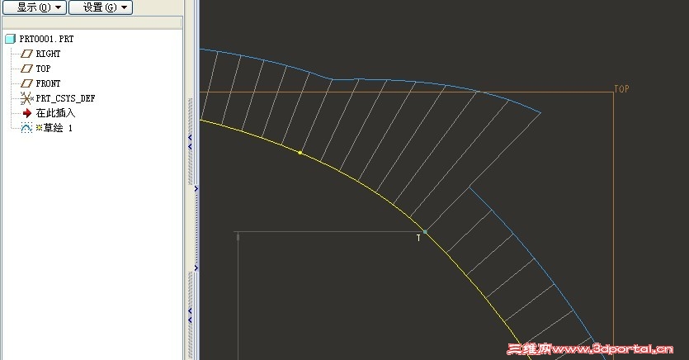Click the PRT0001.PRT part icon

(x=10, y=39)
